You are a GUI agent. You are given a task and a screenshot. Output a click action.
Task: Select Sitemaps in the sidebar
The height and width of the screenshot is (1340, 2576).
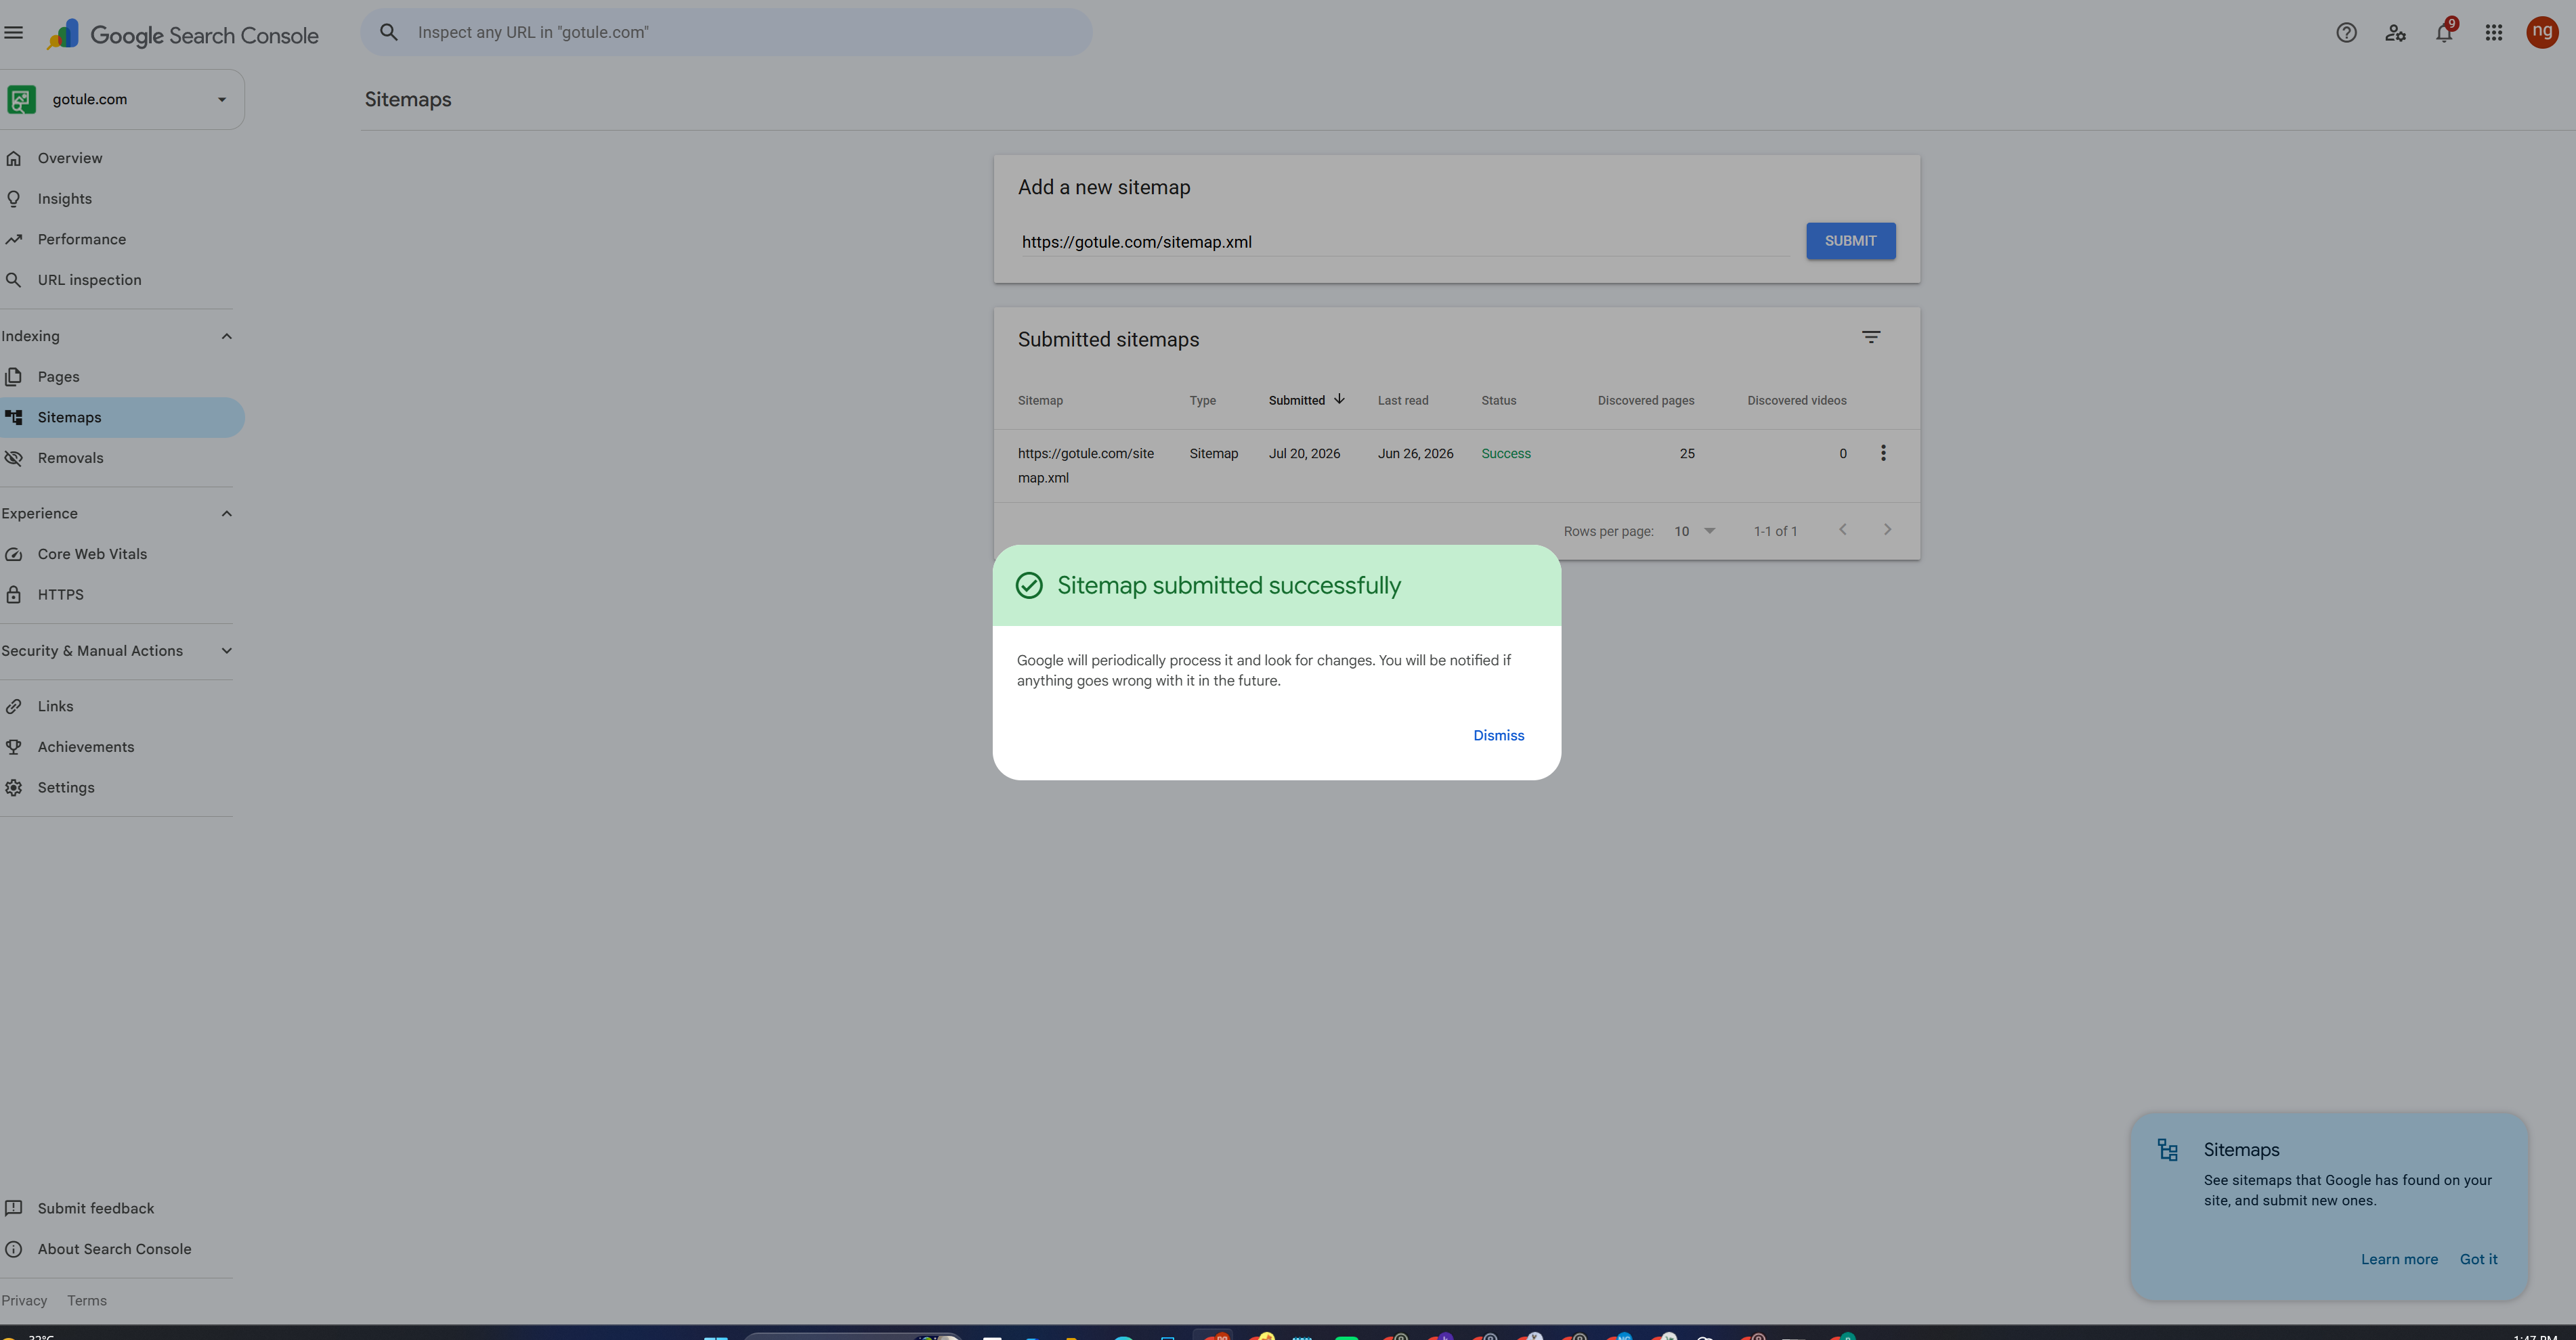point(122,418)
